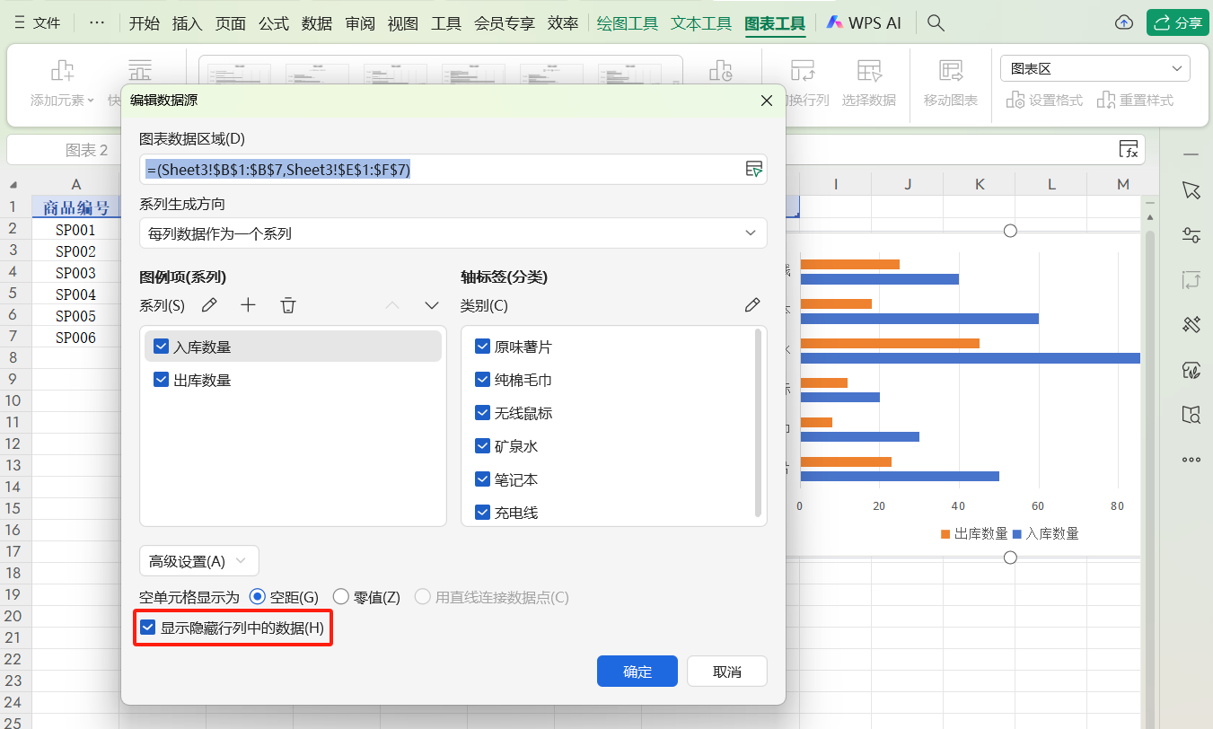Viewport: 1213px width, 729px height.
Task: Open the 文件 menu
Action: coord(38,23)
